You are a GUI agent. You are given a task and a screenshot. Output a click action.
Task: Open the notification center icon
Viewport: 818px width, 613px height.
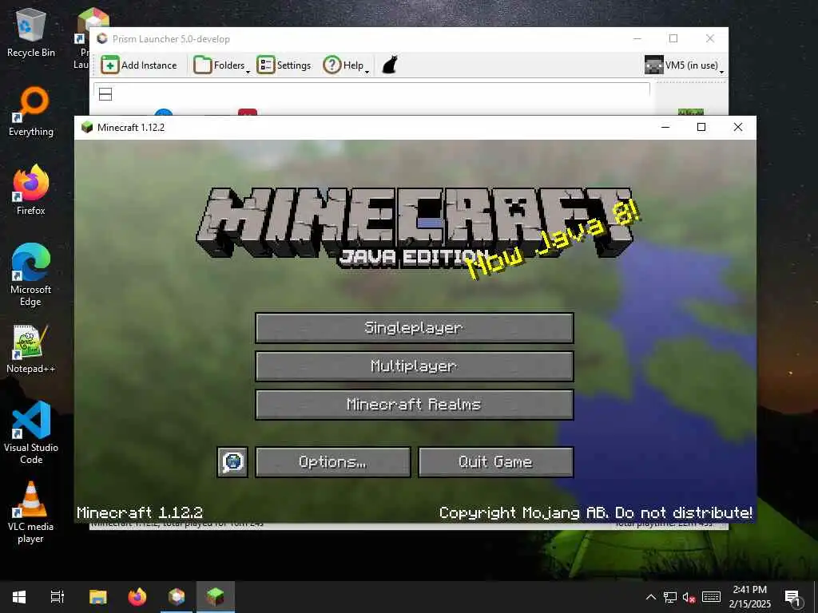click(792, 598)
